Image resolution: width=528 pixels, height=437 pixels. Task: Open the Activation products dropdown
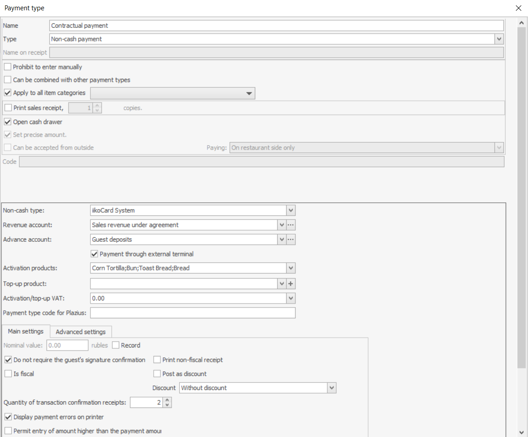(291, 268)
